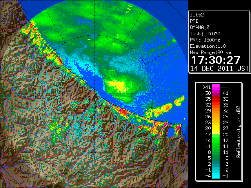251x188 pixels.
Task: Select the 'PPI' scan type text
Action: tap(194, 21)
